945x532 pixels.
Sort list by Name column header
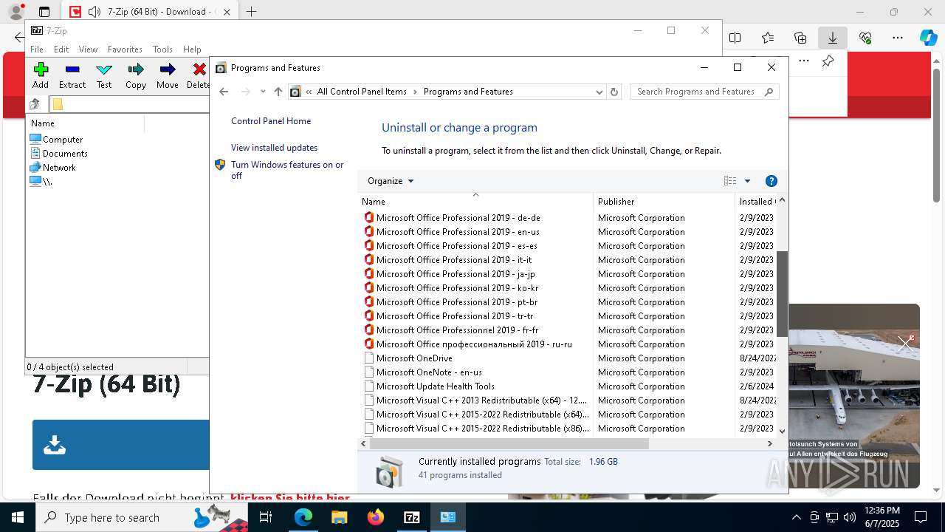click(475, 201)
